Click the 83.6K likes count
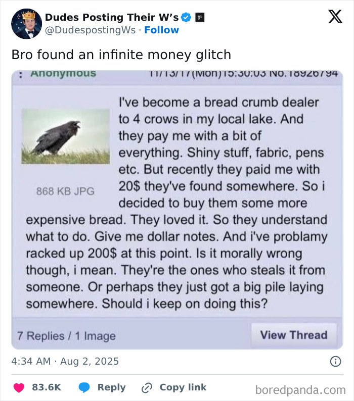 click(47, 387)
